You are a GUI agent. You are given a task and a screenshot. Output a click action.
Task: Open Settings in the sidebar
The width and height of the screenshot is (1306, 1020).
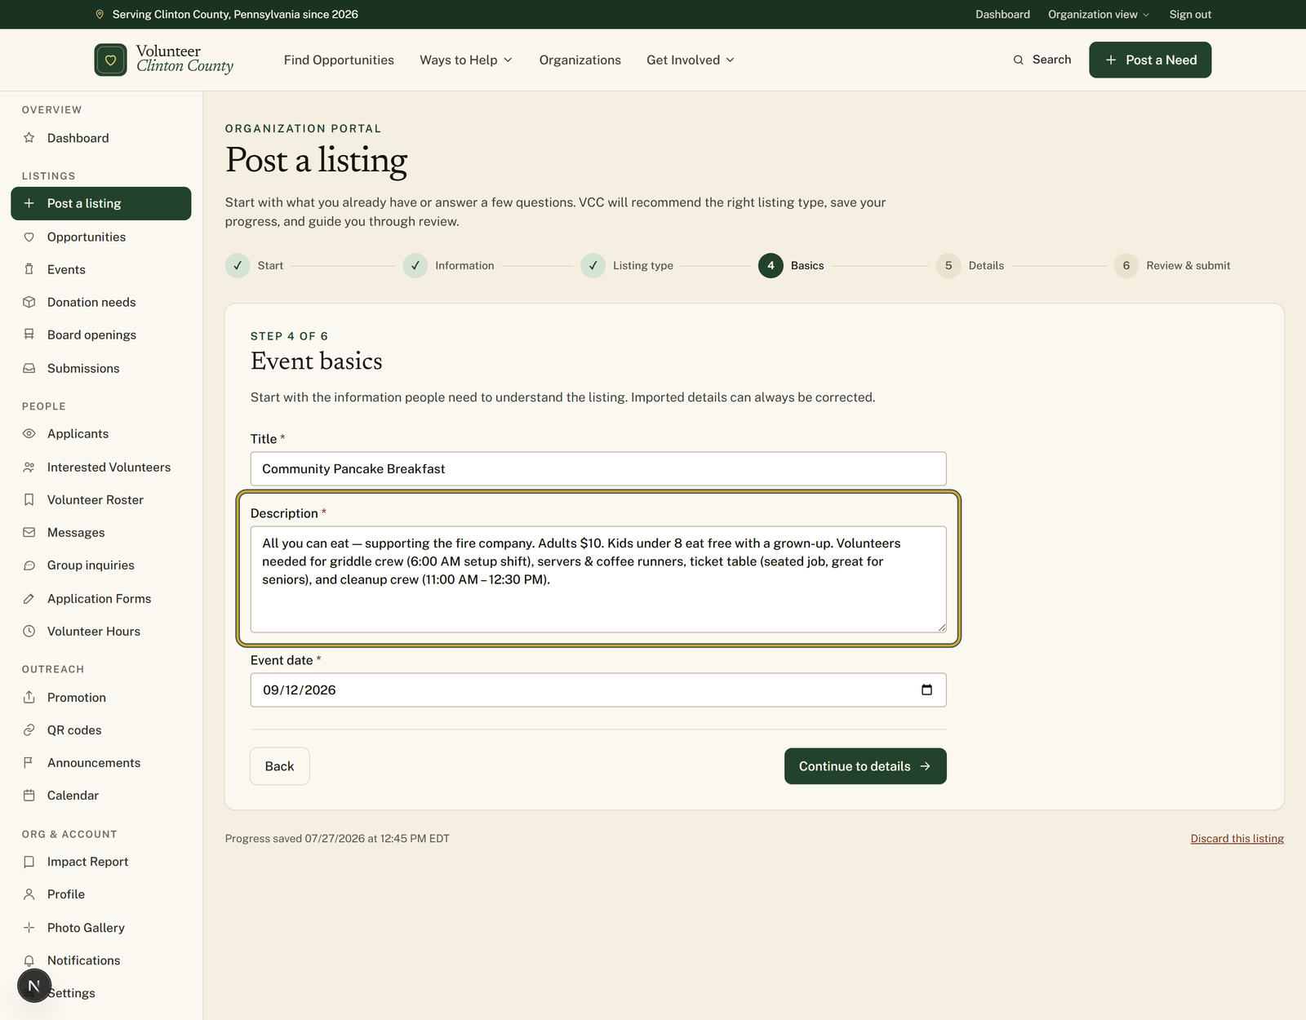[71, 993]
